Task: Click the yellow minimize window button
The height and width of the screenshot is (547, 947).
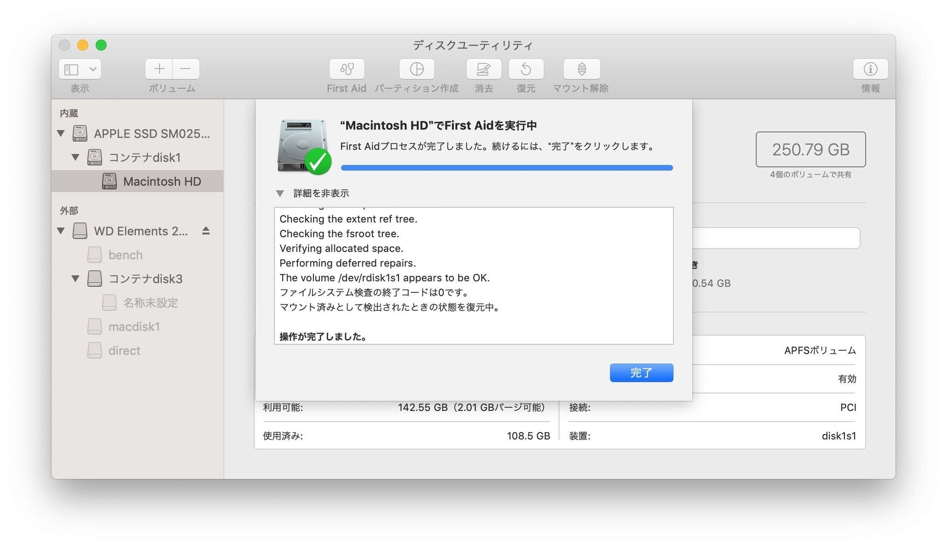Action: pos(83,45)
